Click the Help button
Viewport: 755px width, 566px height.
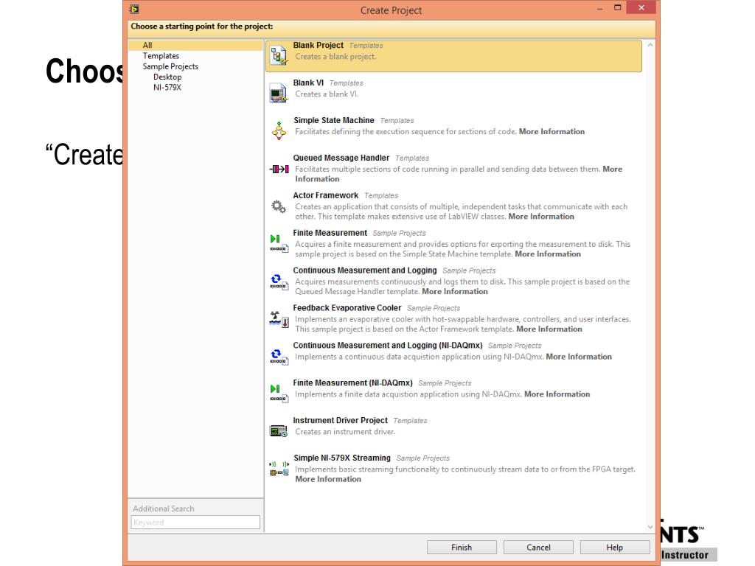pos(615,548)
